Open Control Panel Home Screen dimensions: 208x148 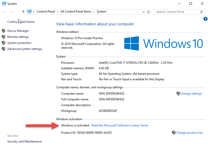(21, 22)
